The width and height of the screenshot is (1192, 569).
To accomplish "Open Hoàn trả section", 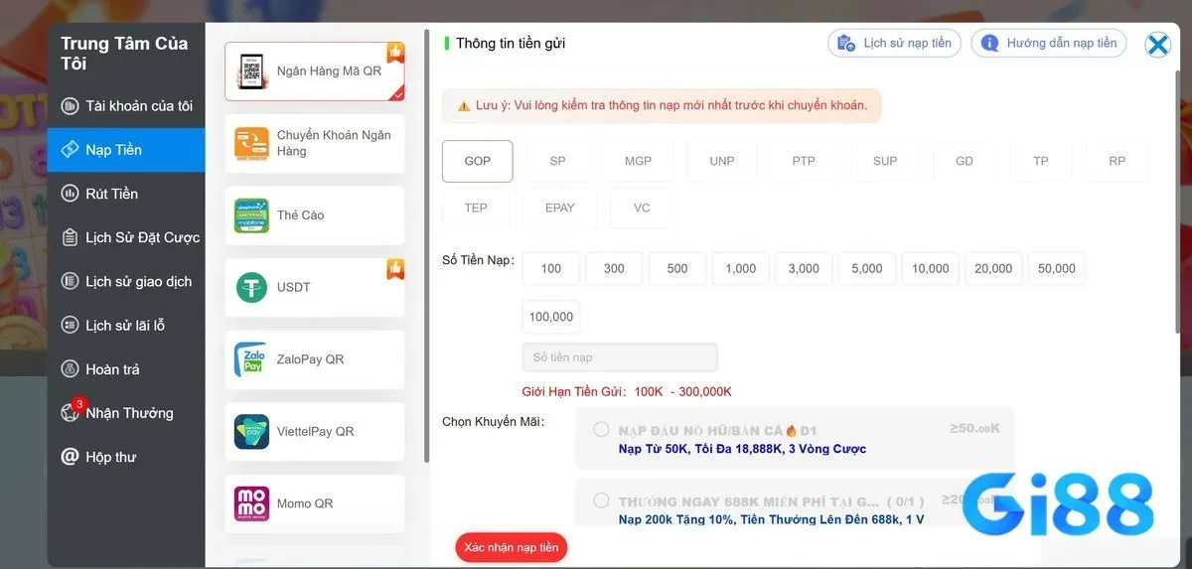I will (126, 369).
